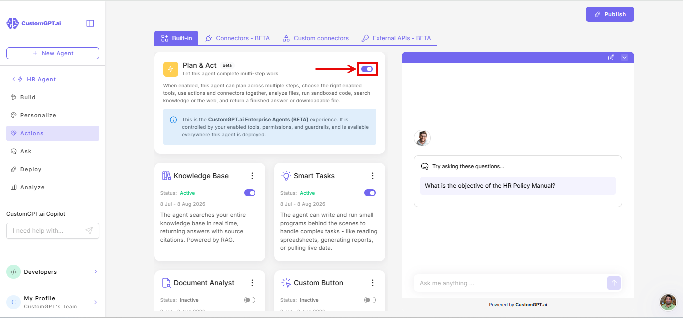Click the Knowledge Base date range text

[183, 204]
